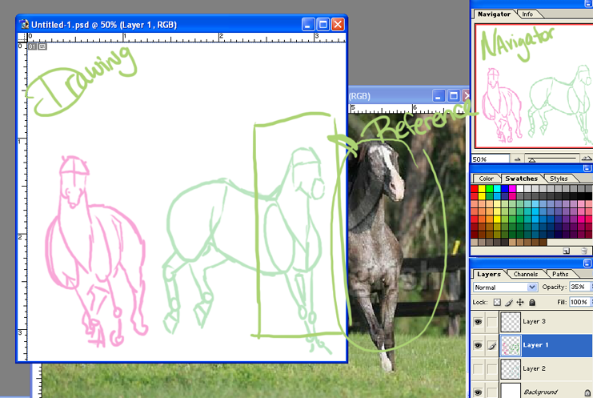The image size is (593, 398).
Task: Create new swatch from foreground color
Action: tap(566, 251)
